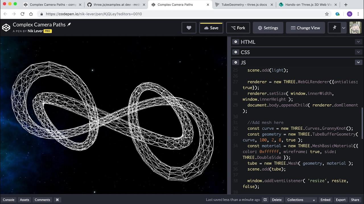
Task: Open JS editor settings gear
Action: pyautogui.click(x=235, y=62)
